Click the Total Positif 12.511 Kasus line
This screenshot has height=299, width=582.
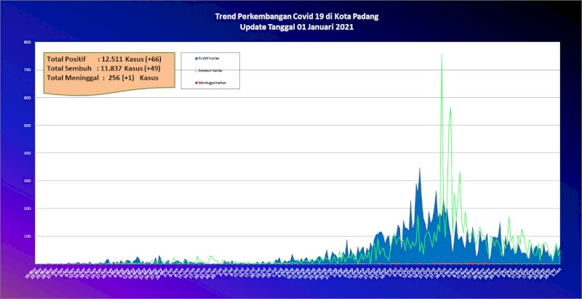point(104,59)
